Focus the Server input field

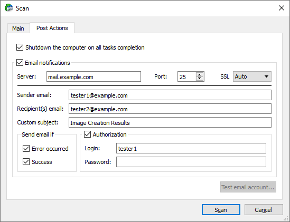pos(93,76)
